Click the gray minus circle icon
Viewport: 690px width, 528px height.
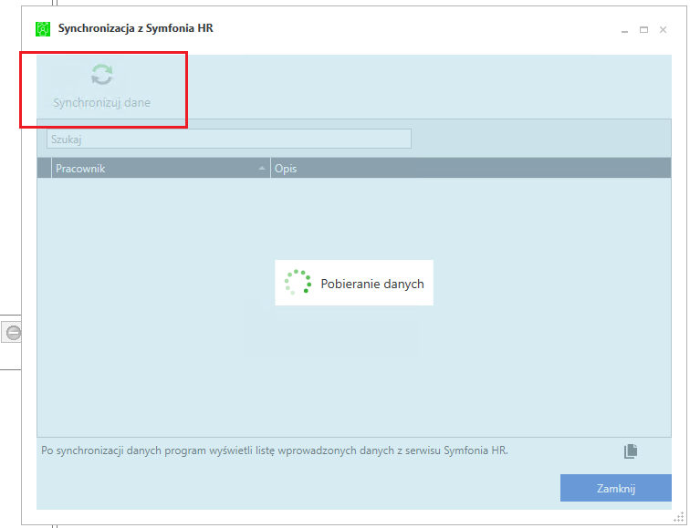point(13,332)
